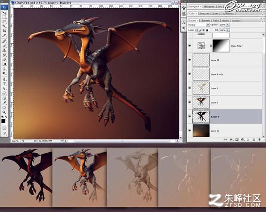The image size is (266, 212).
Task: Switch to the Histogram tab
Action: pyautogui.click(x=209, y=6)
